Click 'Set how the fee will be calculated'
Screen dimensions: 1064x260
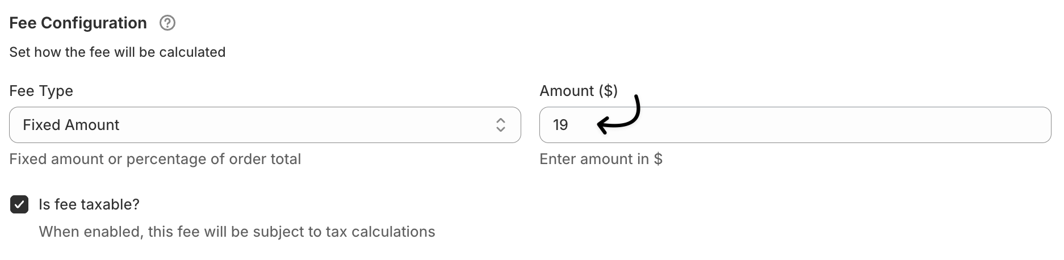click(118, 52)
